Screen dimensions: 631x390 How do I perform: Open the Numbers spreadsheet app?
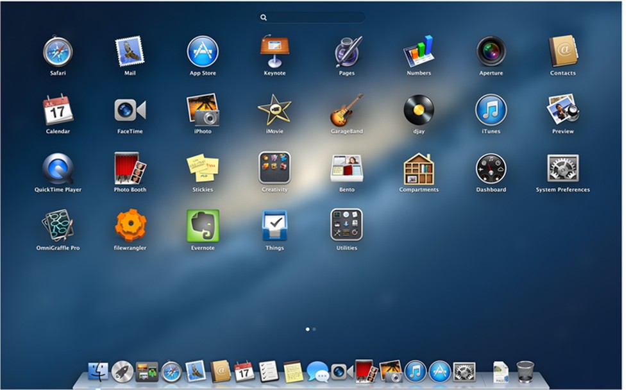[419, 52]
